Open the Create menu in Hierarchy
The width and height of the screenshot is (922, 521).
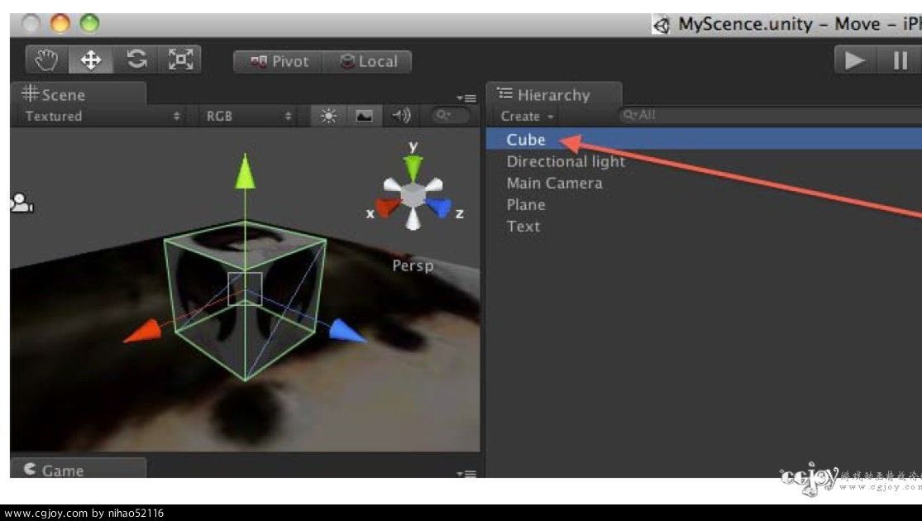pos(524,116)
